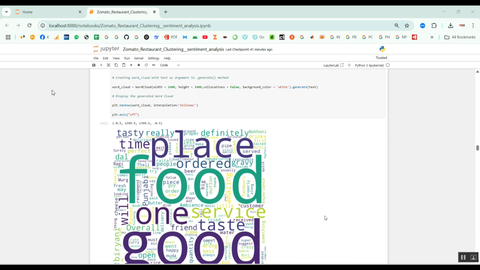Copy the selected cell in the toolbar

click(116, 65)
